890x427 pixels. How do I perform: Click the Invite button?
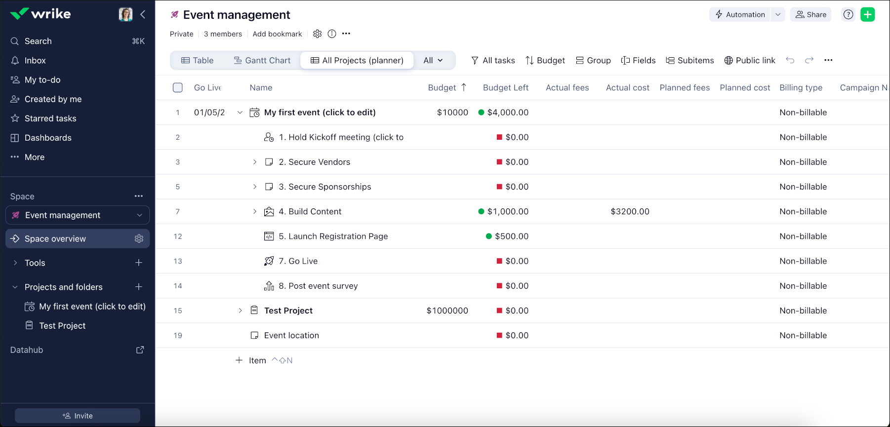tap(78, 416)
